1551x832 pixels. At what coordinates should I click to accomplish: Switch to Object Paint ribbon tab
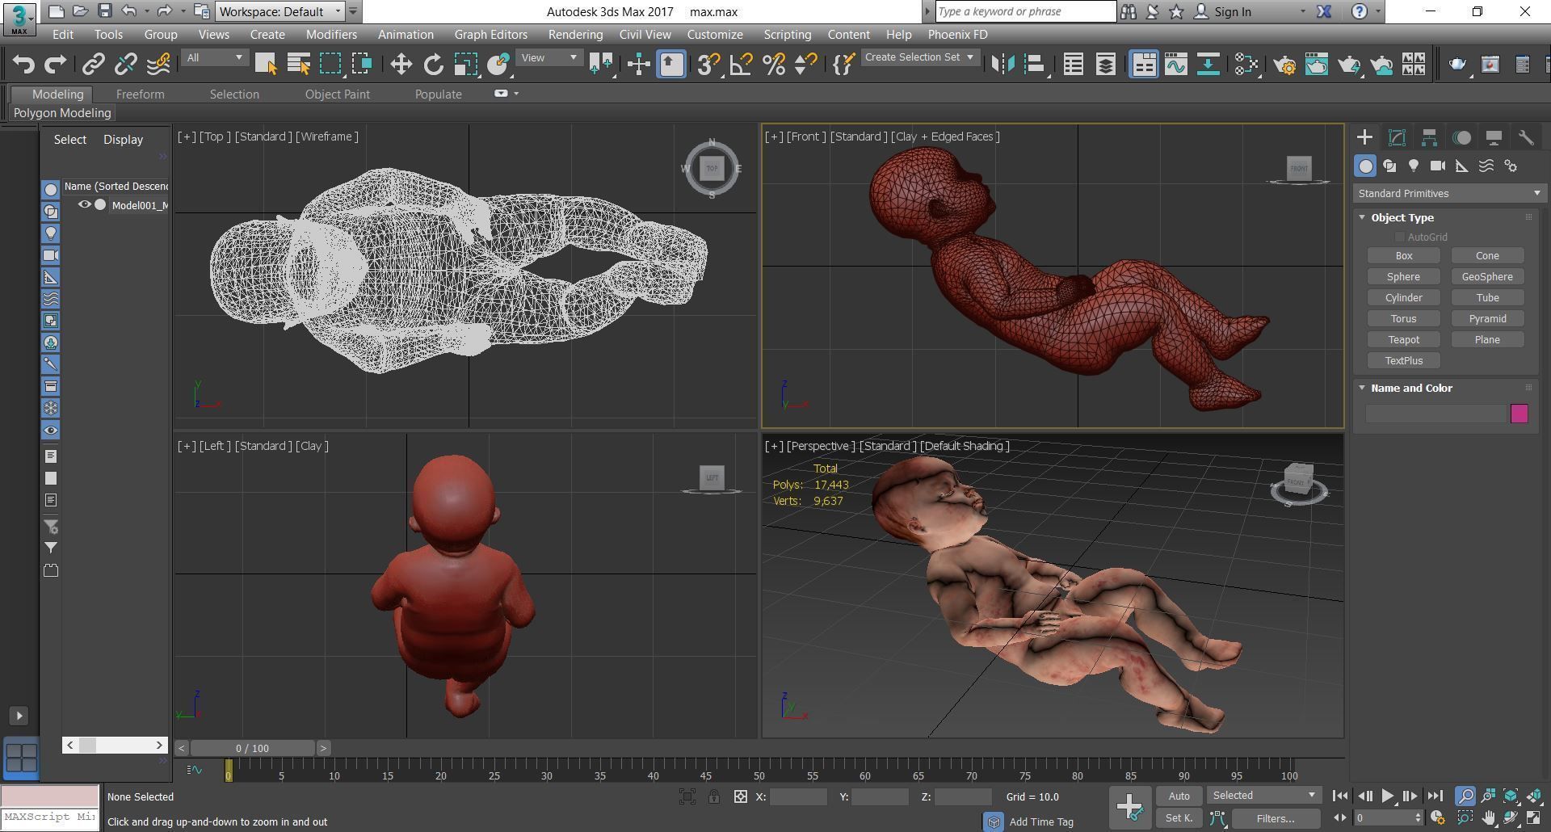click(x=338, y=94)
